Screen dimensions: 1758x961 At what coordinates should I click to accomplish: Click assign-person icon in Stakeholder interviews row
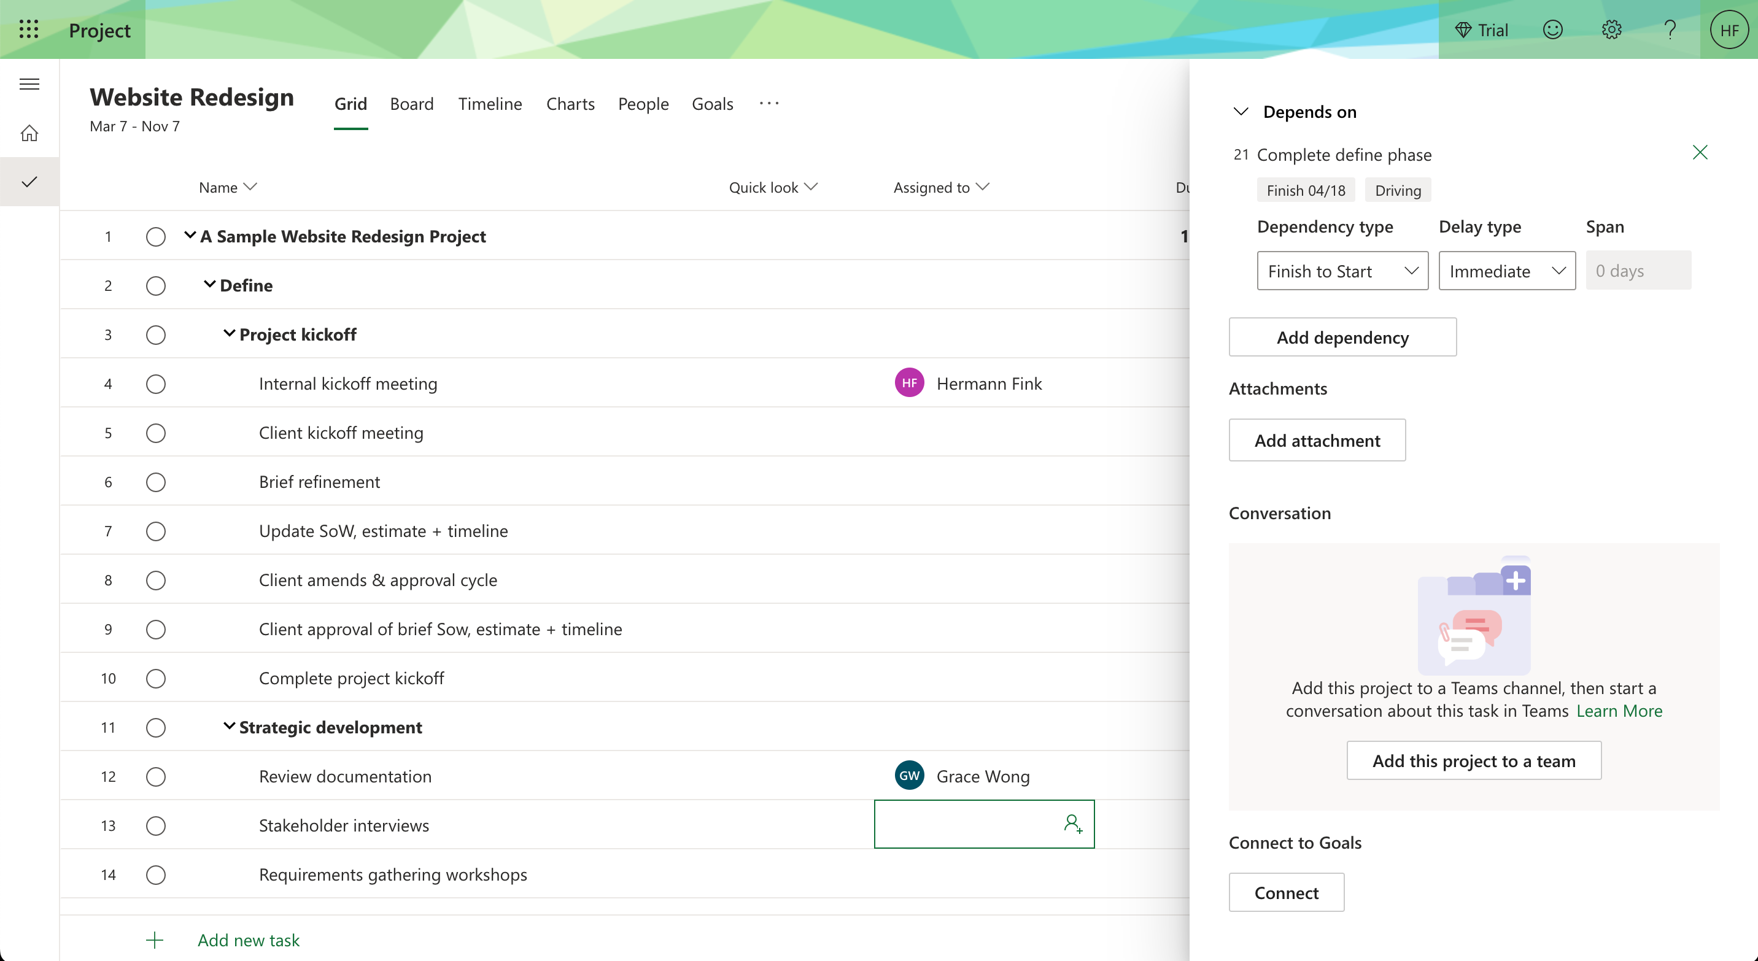pyautogui.click(x=1073, y=824)
